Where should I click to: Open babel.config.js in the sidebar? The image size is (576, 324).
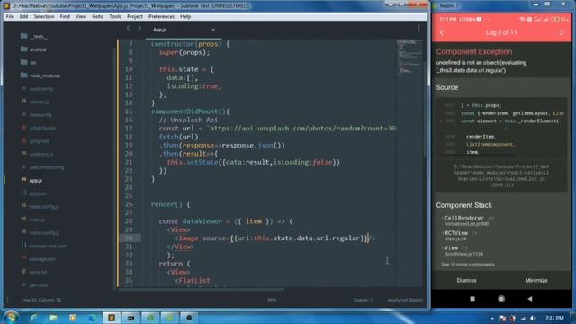tap(43, 207)
